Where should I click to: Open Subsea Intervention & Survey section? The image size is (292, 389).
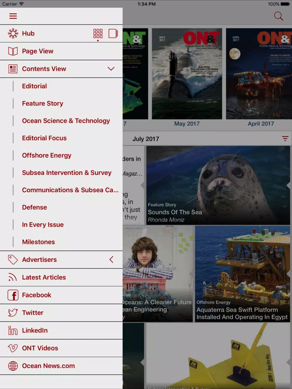[x=61, y=173]
